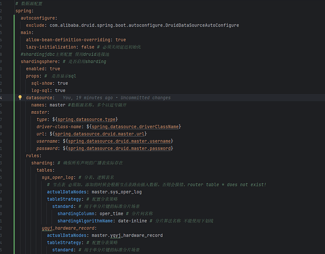Click the first 'tableStrategy:' key
Viewport: 325px width, 254px height.
point(65,199)
